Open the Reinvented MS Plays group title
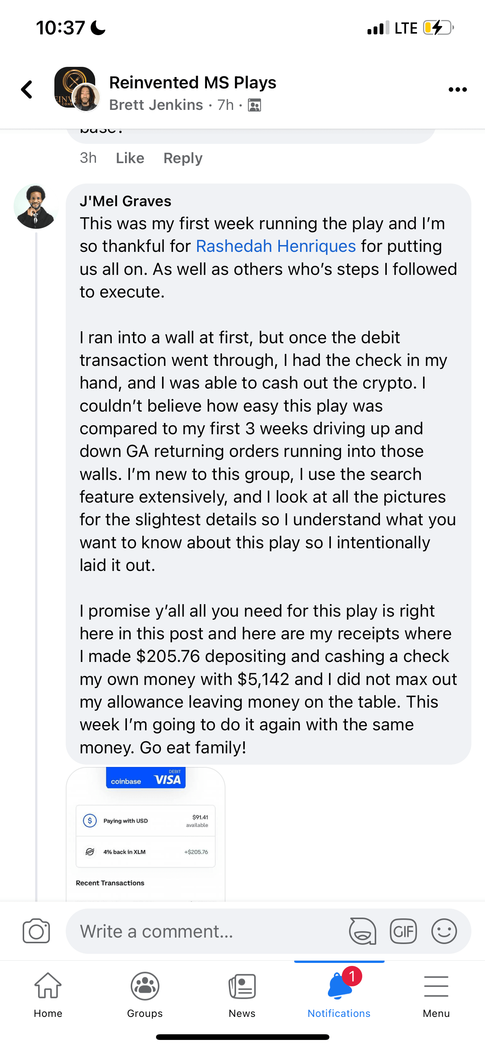The image size is (485, 1049). click(193, 83)
